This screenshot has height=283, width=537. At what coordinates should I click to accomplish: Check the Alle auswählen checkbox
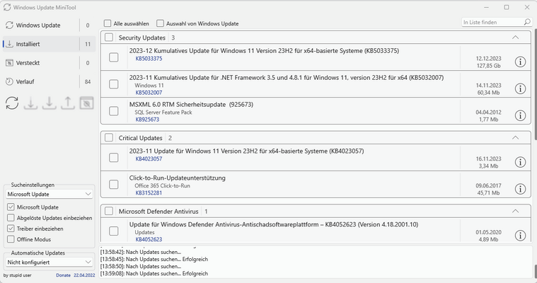(108, 23)
